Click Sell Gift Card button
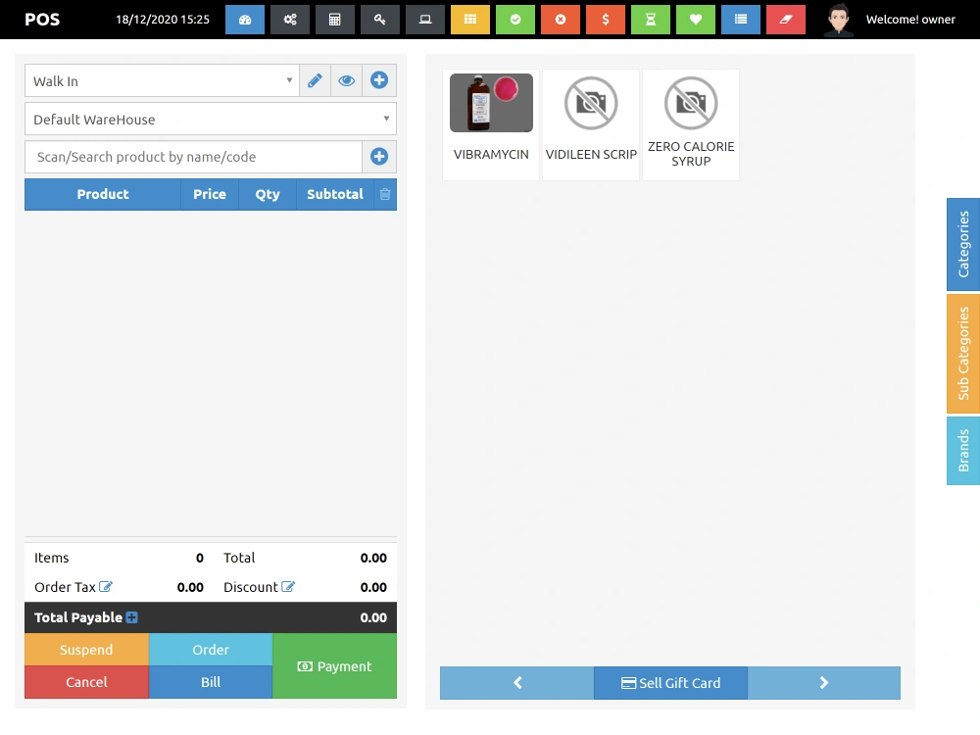980x735 pixels. 670,683
